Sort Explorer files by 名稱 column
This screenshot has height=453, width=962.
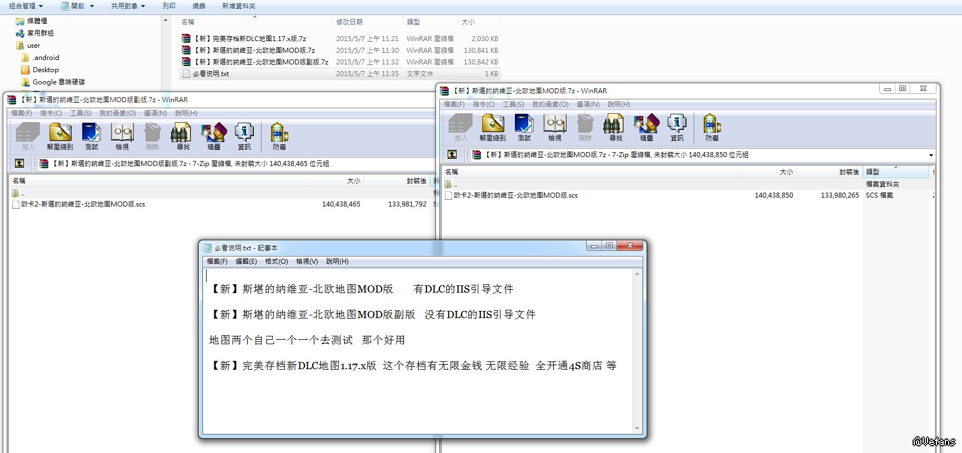(x=255, y=22)
